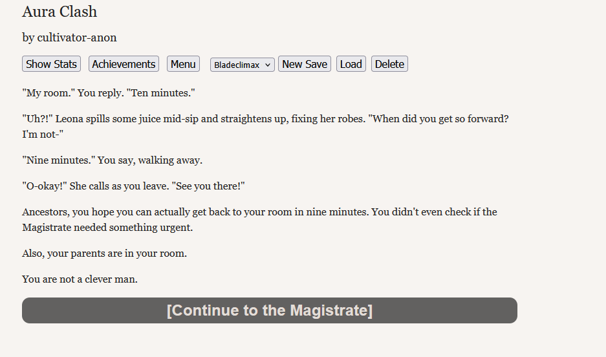The height and width of the screenshot is (357, 606).
Task: Click the line "My room." You reply.
Action: click(x=109, y=93)
